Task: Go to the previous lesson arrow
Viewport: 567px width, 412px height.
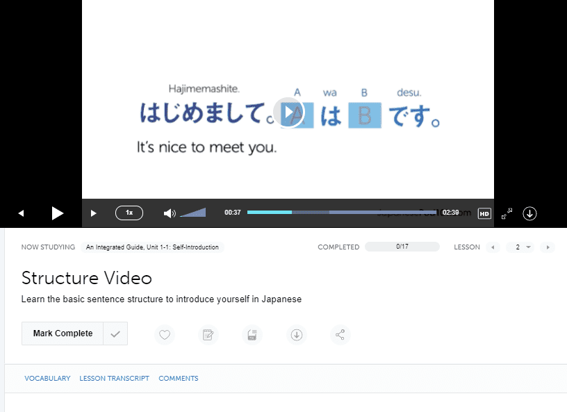Action: (x=493, y=247)
